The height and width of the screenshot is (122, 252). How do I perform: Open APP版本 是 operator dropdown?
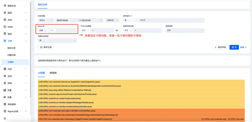click(130, 20)
